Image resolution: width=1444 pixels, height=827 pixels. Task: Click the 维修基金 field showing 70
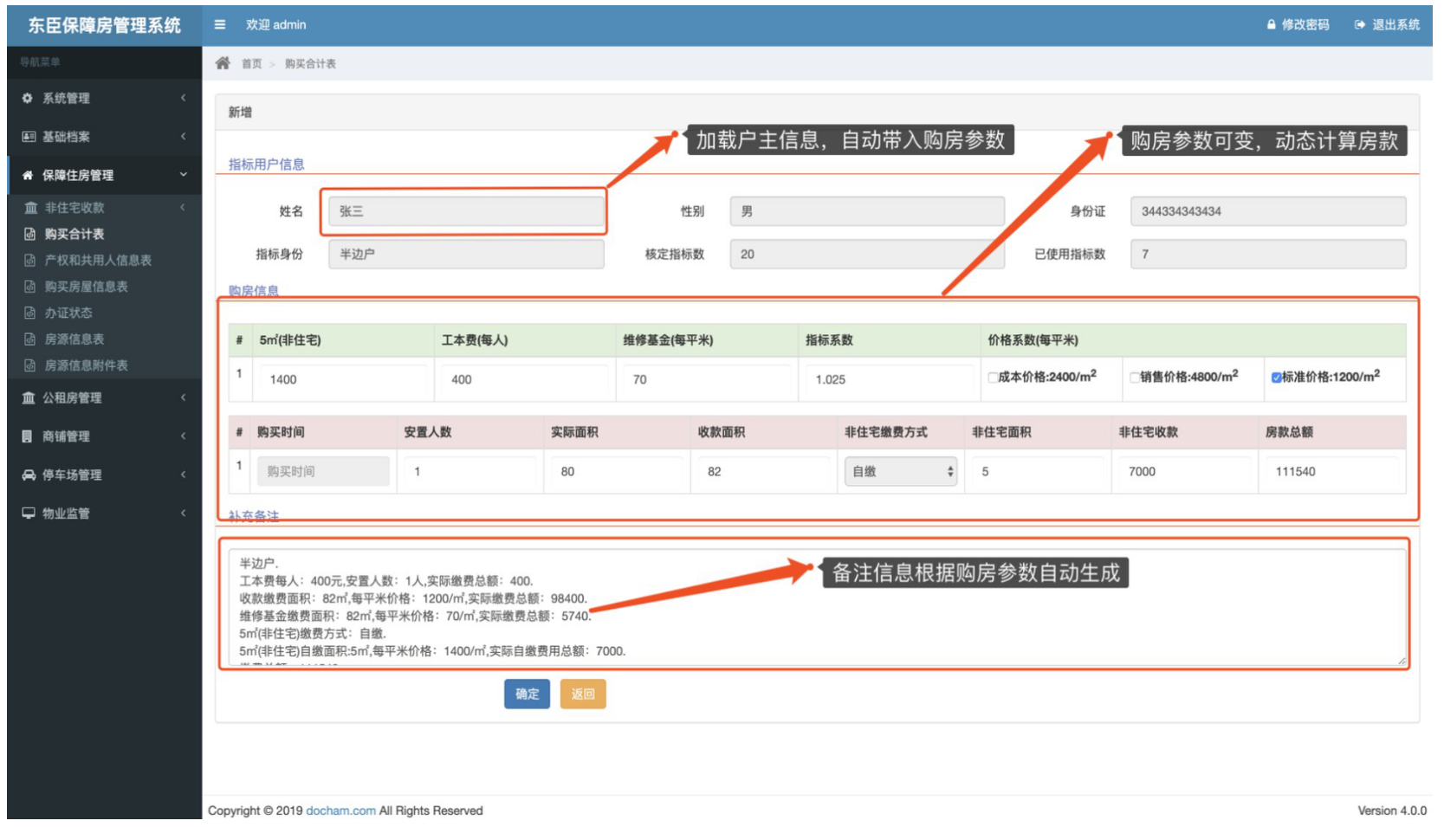coord(706,379)
